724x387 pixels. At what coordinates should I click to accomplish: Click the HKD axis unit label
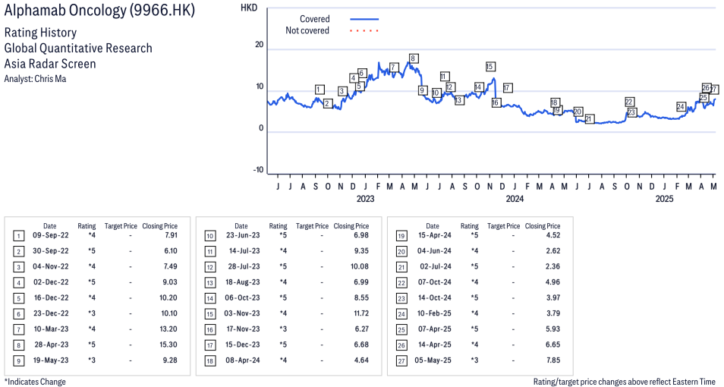[249, 8]
